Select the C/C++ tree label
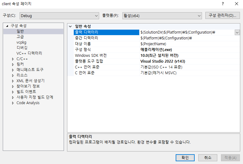 pos(22,59)
